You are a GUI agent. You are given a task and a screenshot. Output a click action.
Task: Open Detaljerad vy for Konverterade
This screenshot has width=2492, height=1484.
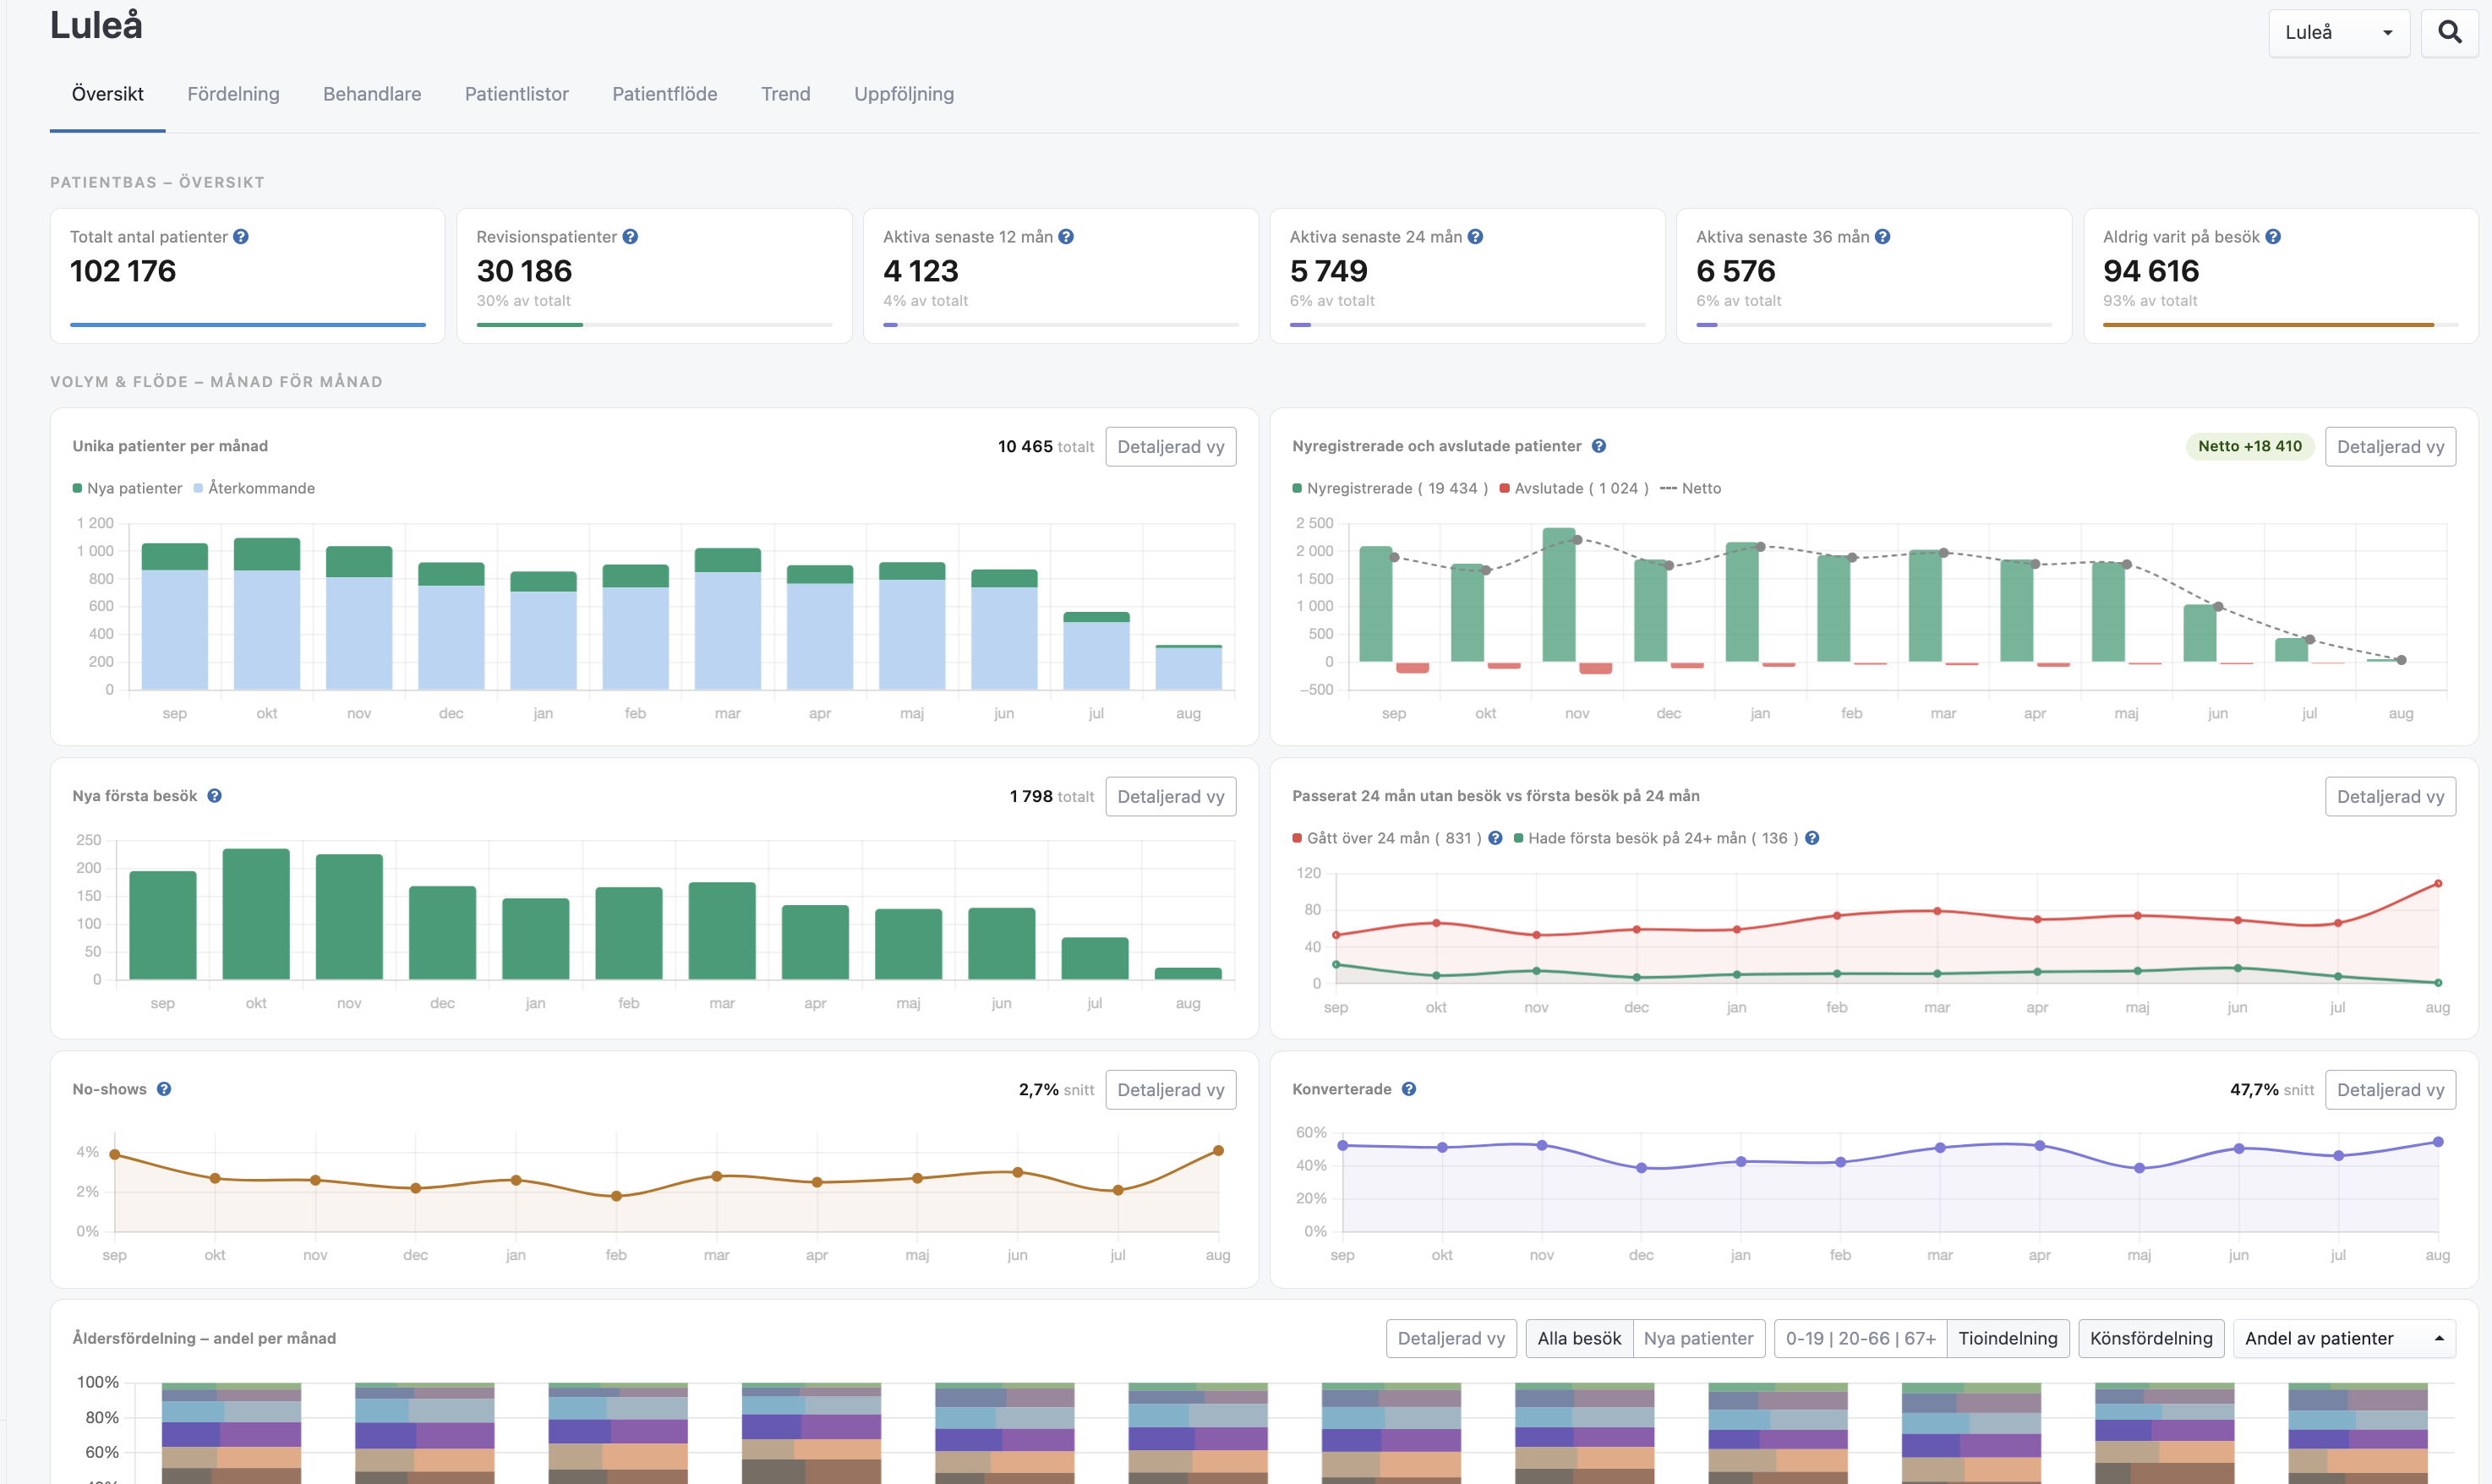(2390, 1090)
